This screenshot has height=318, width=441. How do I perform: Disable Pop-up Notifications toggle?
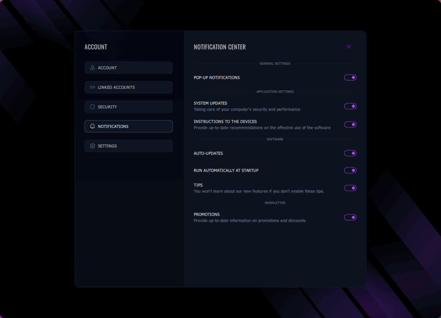tap(350, 78)
